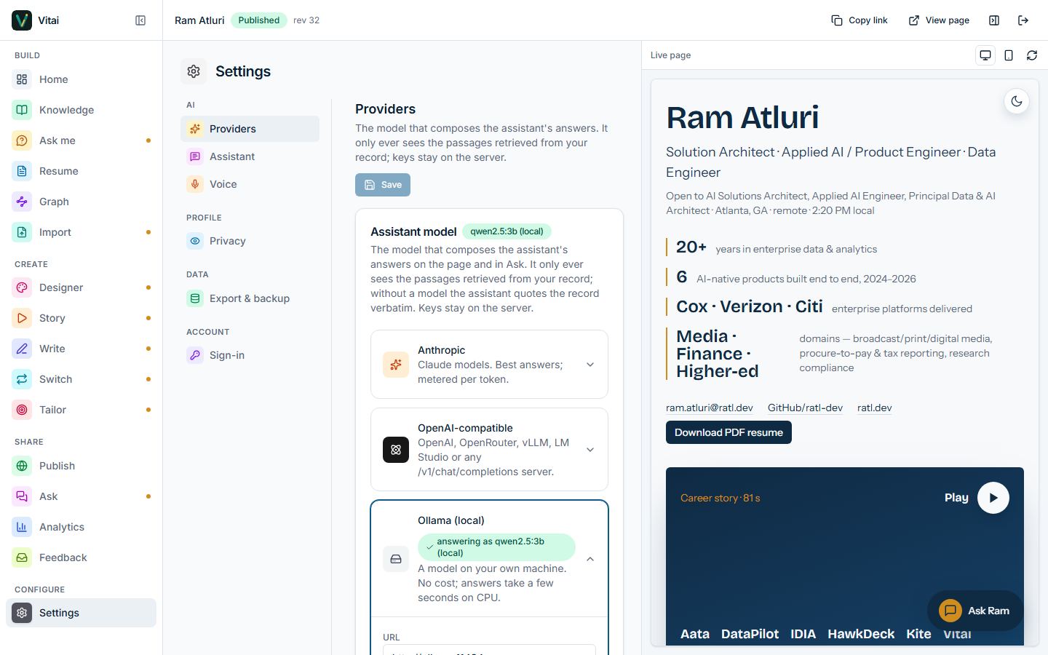
Task: Click the Publish globe icon
Action: click(x=22, y=466)
